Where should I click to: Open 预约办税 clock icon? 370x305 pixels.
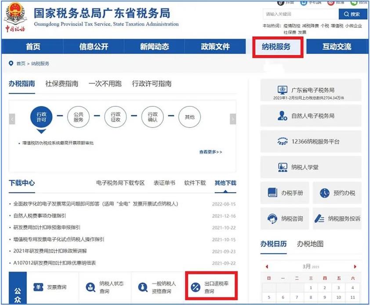click(325, 193)
